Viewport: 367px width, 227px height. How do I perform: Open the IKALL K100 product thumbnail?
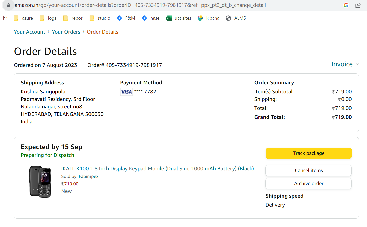click(x=40, y=182)
